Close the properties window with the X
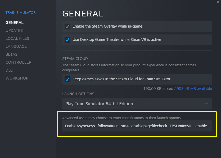The image size is (221, 158). [x=218, y=2]
